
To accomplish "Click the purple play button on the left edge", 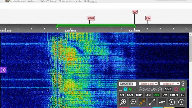I will pos(3,70).
